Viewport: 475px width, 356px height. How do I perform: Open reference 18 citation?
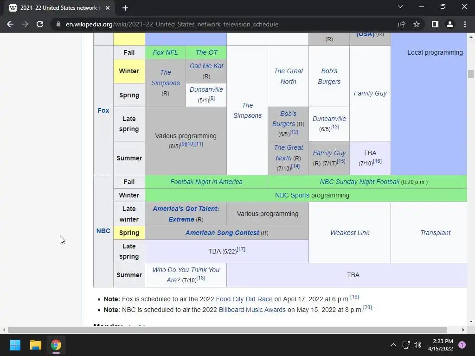(x=201, y=278)
